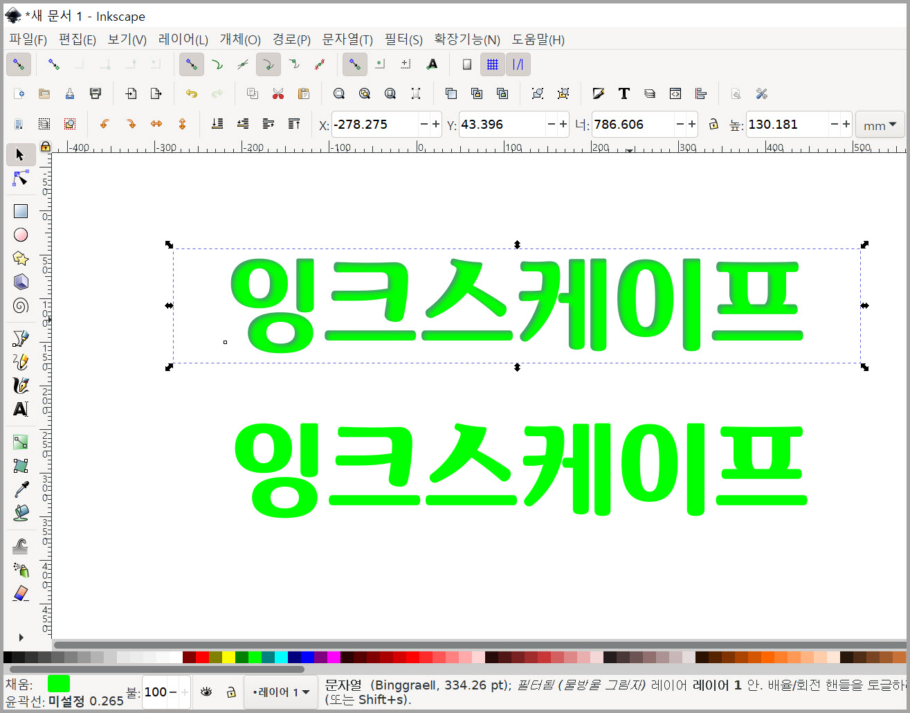
Task: Toggle snap to grid
Action: tap(493, 64)
